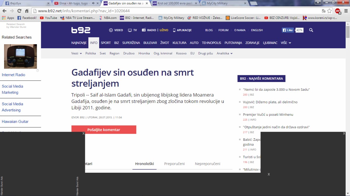The image size is (350, 196).
Task: Mute audio icon on Elma tab
Action: point(93,3)
